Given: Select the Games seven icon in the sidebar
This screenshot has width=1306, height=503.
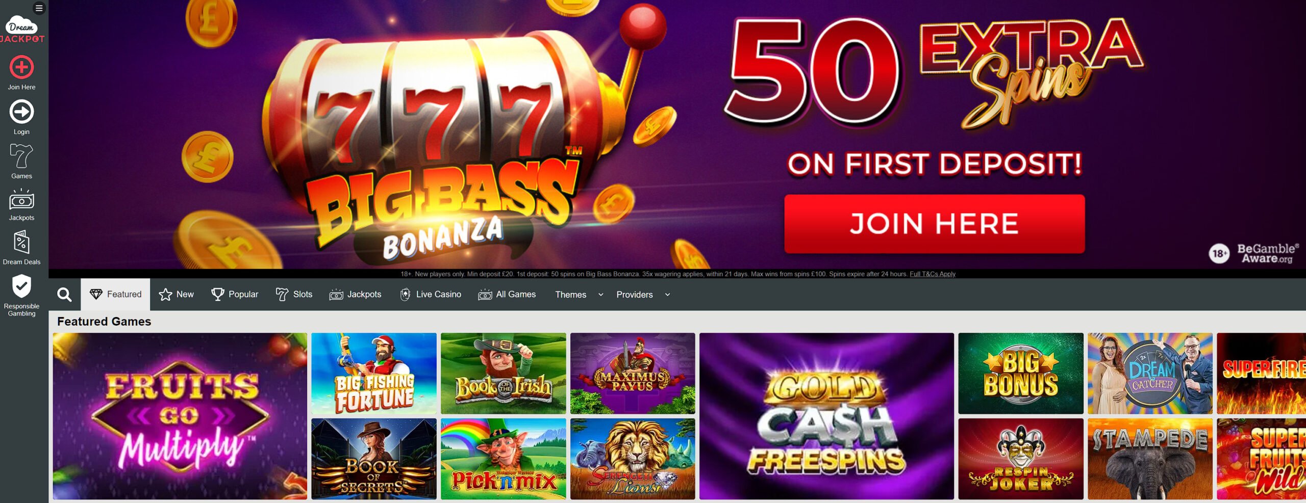Looking at the screenshot, I should pos(21,156).
